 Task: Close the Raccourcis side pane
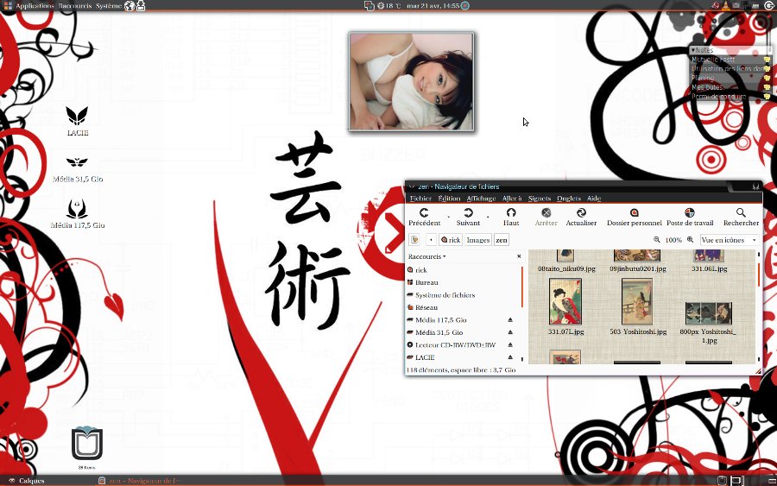coord(519,256)
